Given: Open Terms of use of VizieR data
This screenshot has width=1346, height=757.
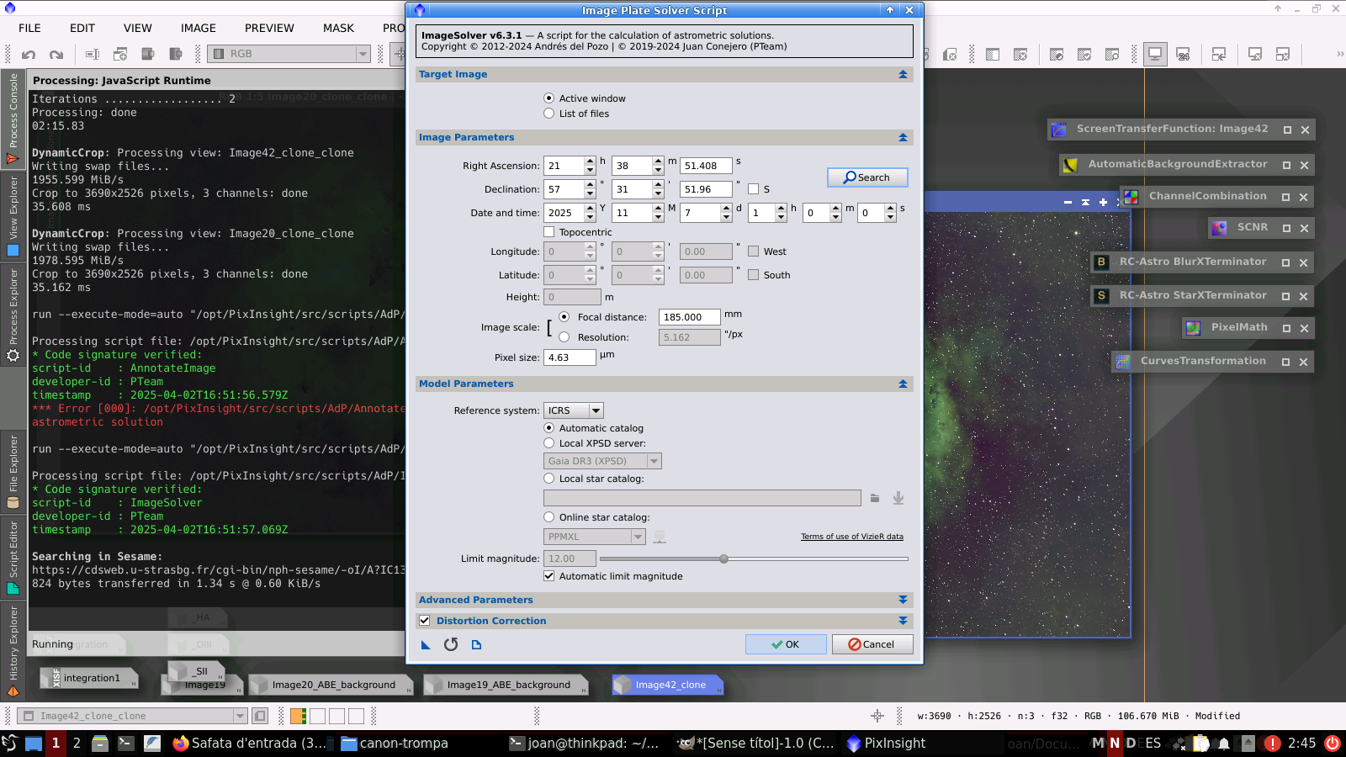Looking at the screenshot, I should pos(851,537).
